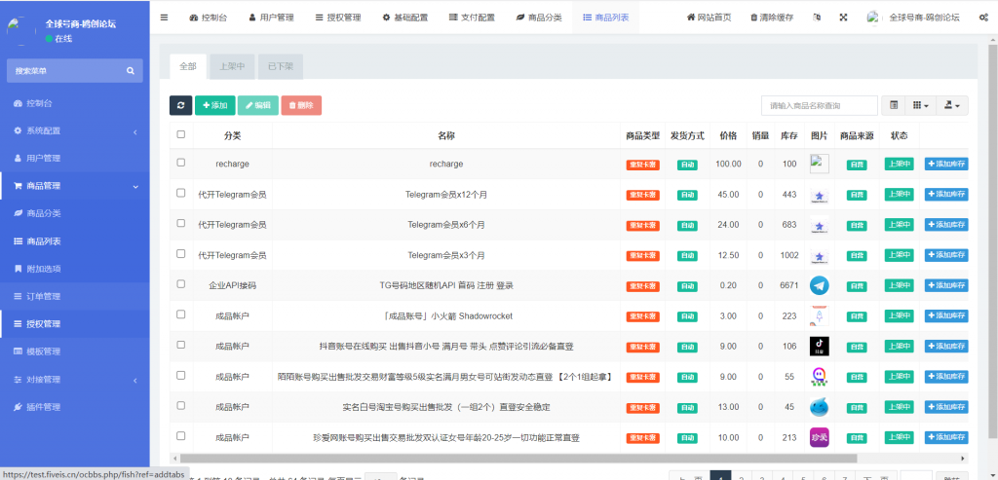This screenshot has width=998, height=480.
Task: Click the stock value 6671 cell
Action: point(789,285)
